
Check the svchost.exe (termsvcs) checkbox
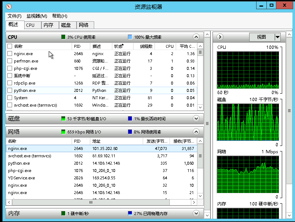coord(10,105)
